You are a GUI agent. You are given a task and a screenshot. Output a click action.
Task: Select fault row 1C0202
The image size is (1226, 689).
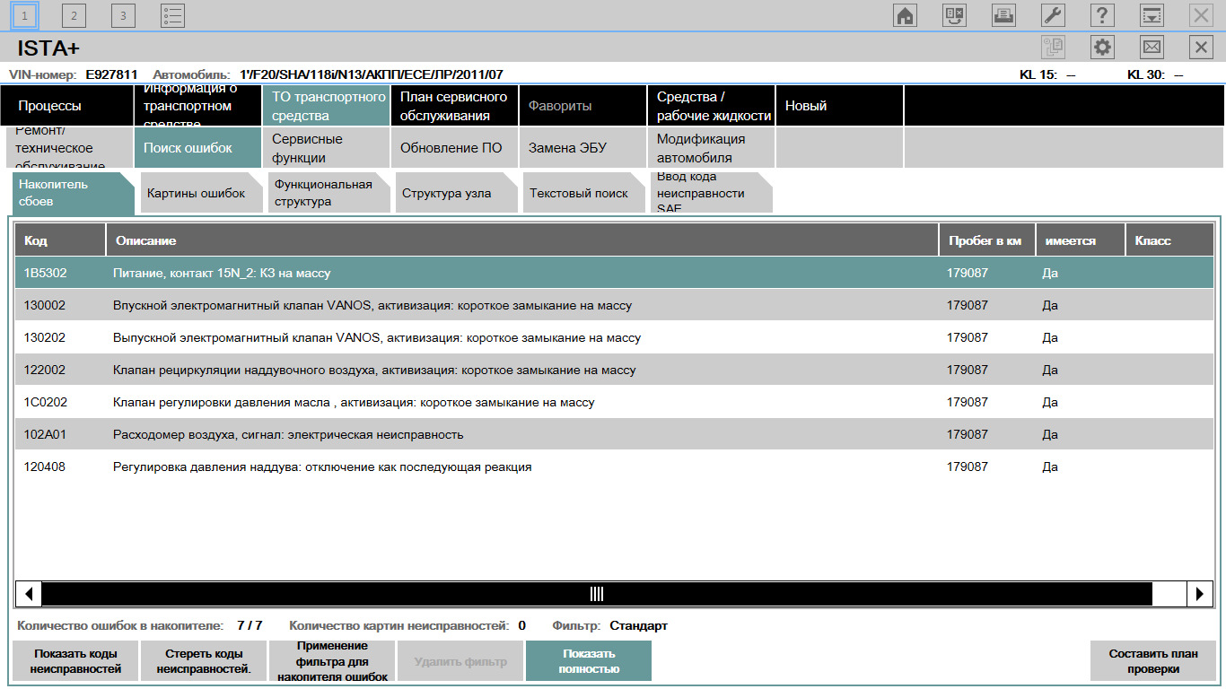tap(614, 402)
